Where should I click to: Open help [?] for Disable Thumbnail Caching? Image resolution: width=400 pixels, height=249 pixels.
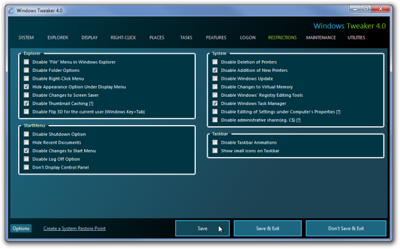tap(91, 103)
